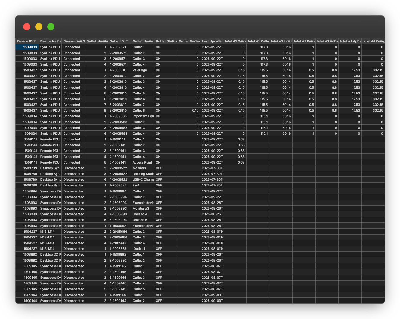Image resolution: width=400 pixels, height=319 pixels.
Task: Click the green zoom window button
Action: [x=51, y=27]
